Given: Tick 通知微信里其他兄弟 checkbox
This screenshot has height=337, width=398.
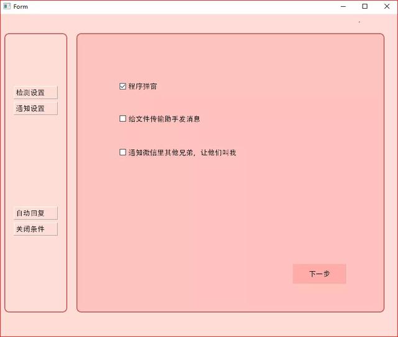Looking at the screenshot, I should (x=123, y=152).
